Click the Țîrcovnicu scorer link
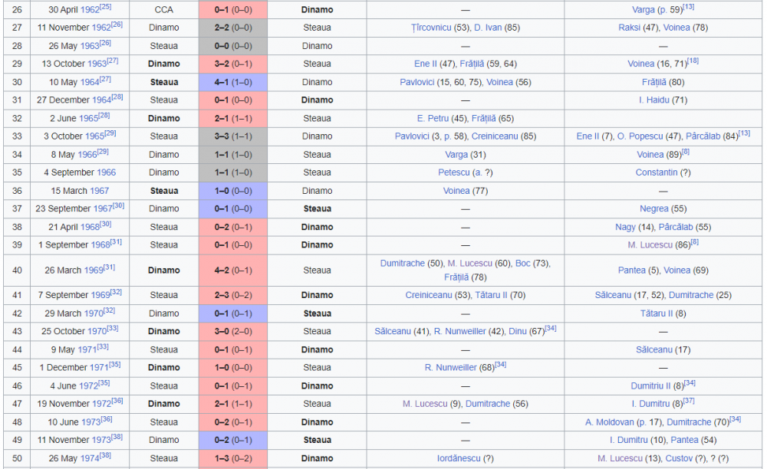This screenshot has height=469, width=767. point(431,28)
